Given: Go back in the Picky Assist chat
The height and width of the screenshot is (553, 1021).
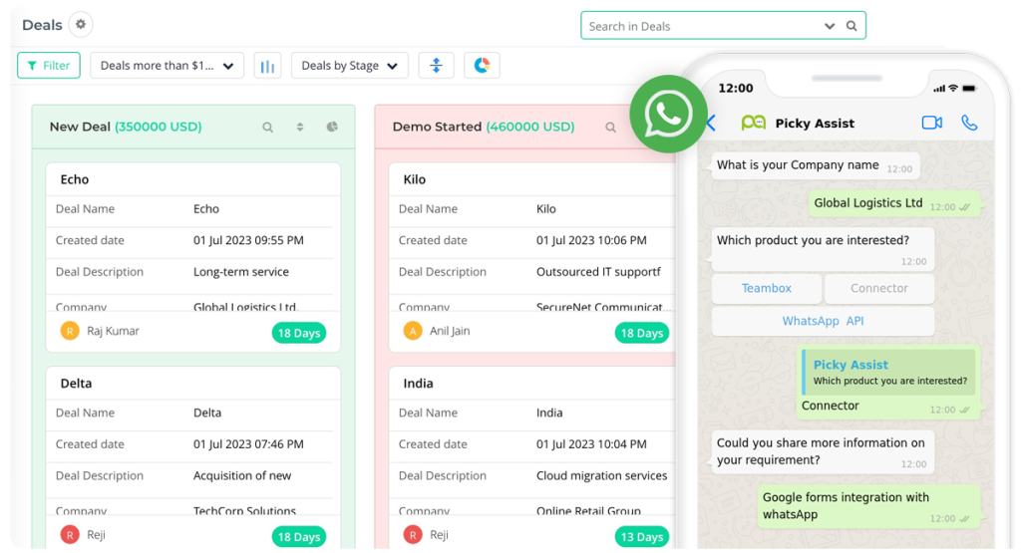Looking at the screenshot, I should (x=711, y=123).
